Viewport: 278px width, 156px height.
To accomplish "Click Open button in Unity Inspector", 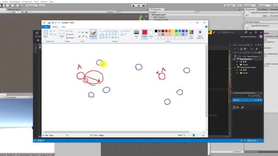I will coord(265,16).
